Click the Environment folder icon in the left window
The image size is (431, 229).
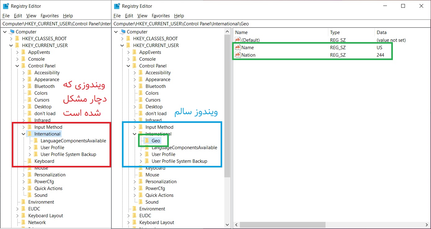click(24, 202)
